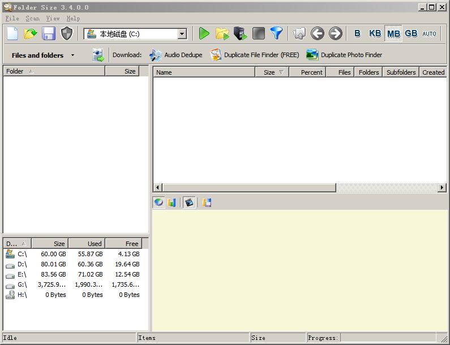Set size units to AUTO
The width and height of the screenshot is (450, 345).
click(x=429, y=33)
